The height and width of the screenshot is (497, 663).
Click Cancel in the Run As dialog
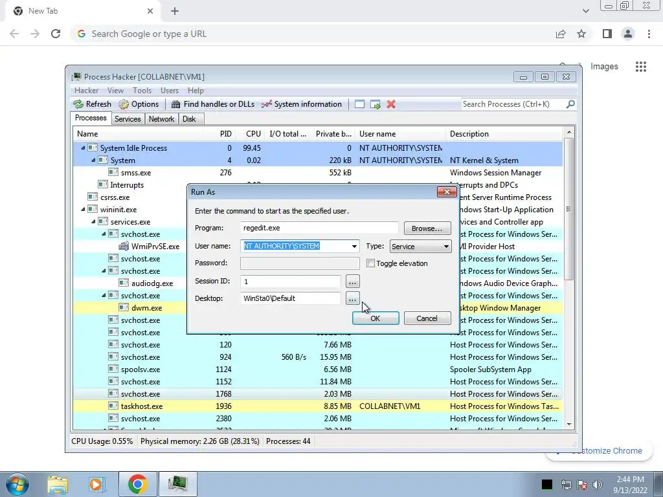[x=427, y=318]
